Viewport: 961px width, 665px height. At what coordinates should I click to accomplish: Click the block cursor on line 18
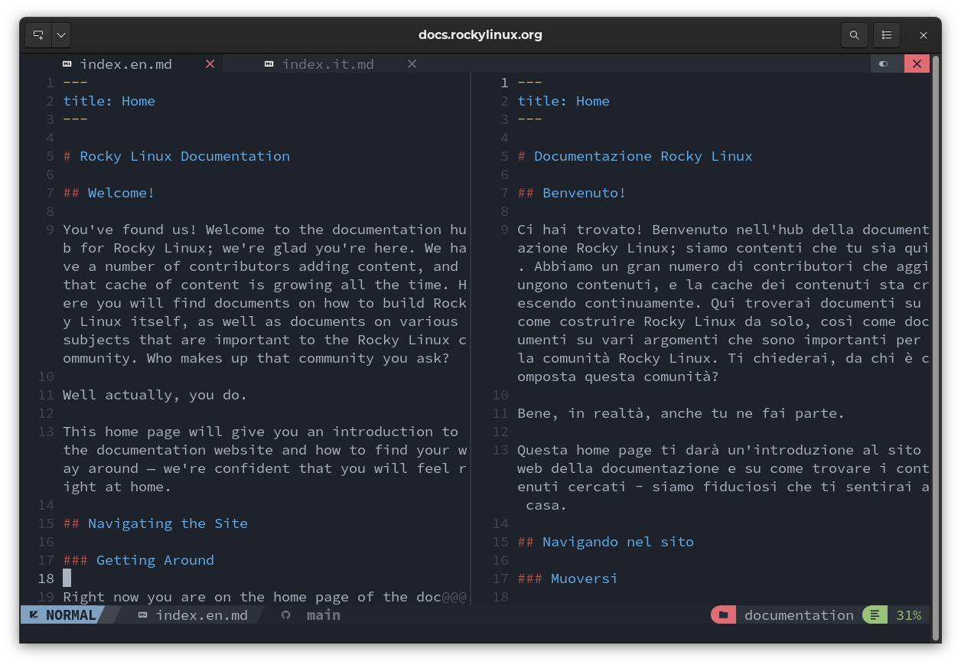(67, 579)
